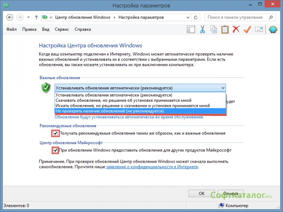Open the Файл menu
Screen dimensions: 283x212
(x=12, y=29)
